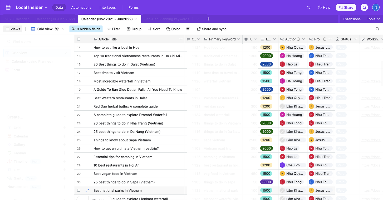Open the Airtable home logo icon
Screen dimensions: 383x200
pyautogui.click(x=8, y=7)
